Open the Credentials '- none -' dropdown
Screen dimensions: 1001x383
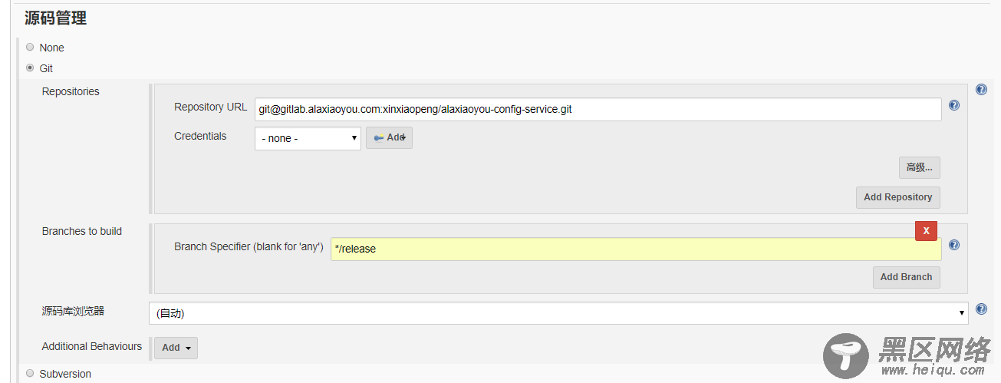(308, 138)
